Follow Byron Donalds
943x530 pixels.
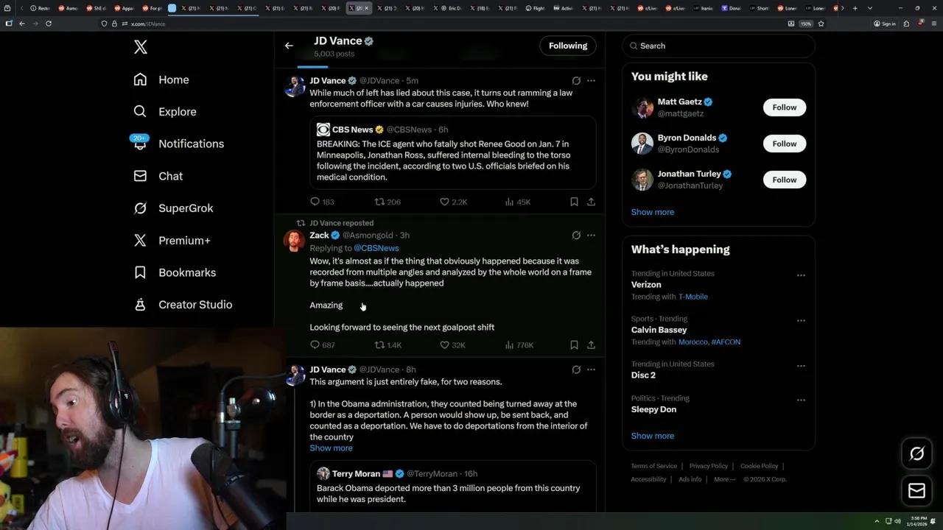click(785, 144)
